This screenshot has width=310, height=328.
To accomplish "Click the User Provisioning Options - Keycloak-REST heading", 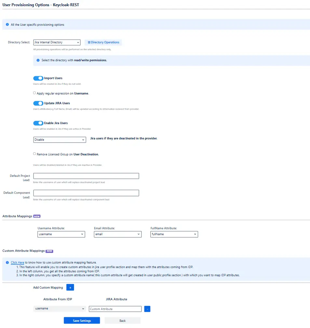I will coord(41,5).
